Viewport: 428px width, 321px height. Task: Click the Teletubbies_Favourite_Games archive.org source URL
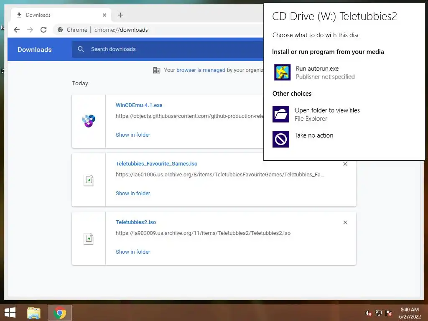click(220, 175)
